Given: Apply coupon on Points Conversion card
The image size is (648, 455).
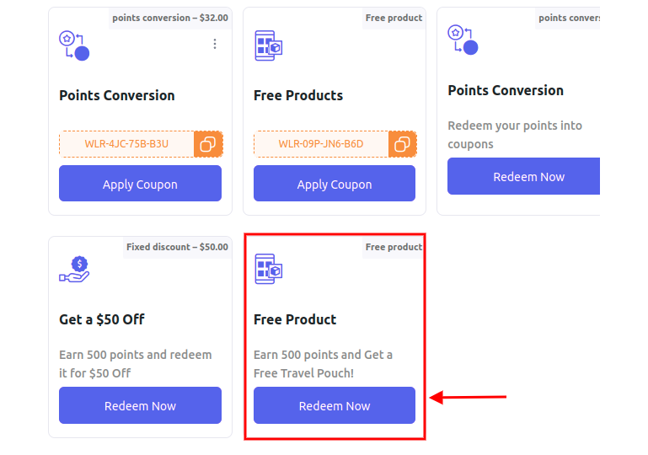Looking at the screenshot, I should coord(140,184).
